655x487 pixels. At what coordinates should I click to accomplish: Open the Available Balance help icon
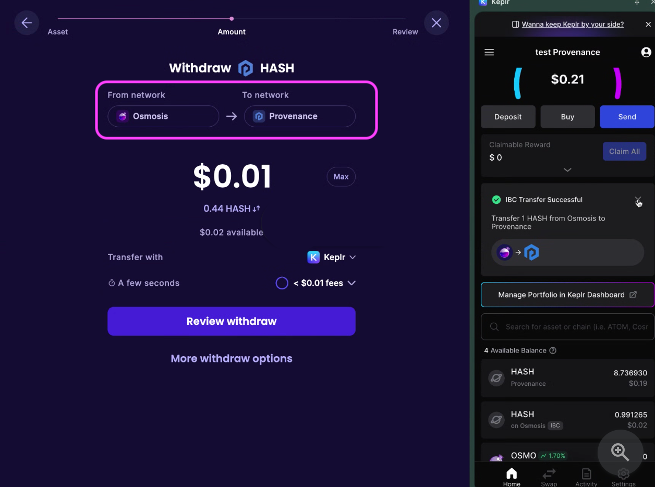click(x=553, y=350)
